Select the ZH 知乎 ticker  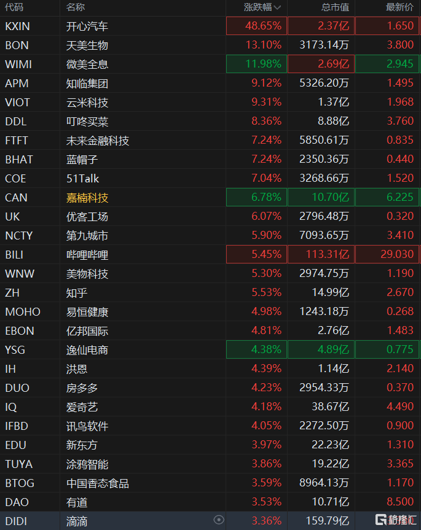coord(12,293)
